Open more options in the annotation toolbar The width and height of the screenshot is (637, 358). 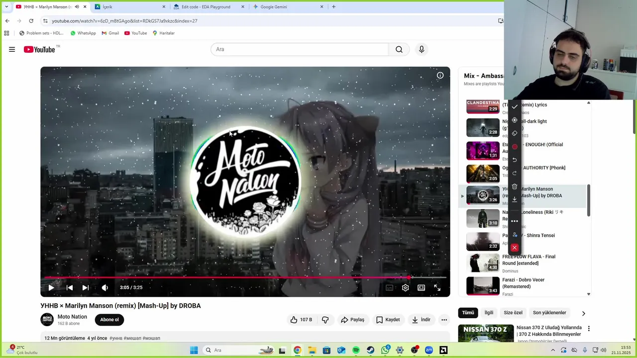click(515, 221)
